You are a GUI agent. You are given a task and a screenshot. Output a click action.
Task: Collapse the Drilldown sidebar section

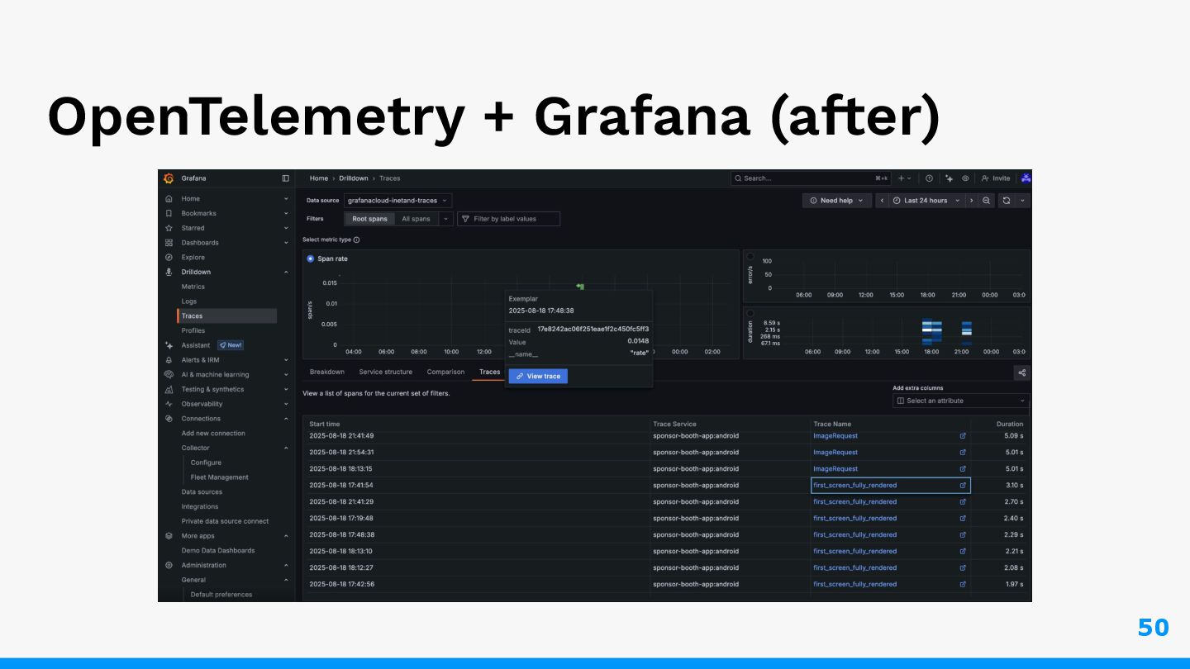click(286, 272)
